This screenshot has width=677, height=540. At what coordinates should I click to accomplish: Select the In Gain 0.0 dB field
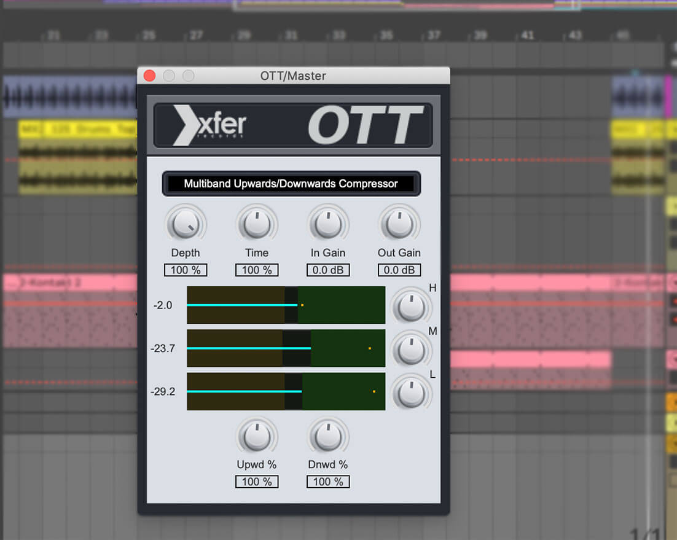tap(328, 270)
